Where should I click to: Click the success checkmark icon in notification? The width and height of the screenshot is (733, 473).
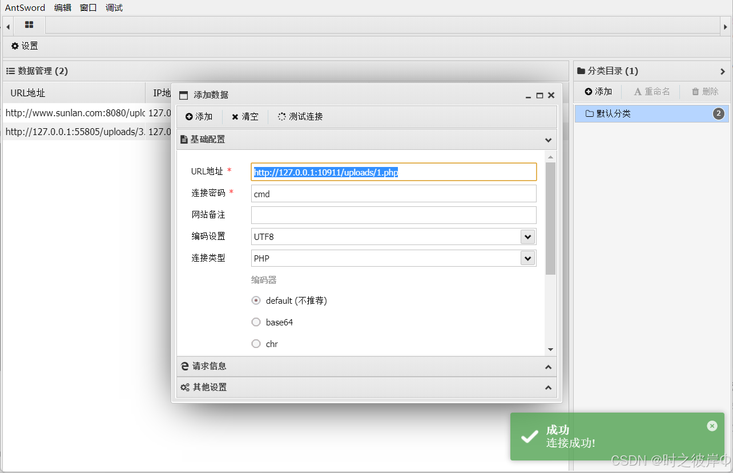tap(530, 437)
